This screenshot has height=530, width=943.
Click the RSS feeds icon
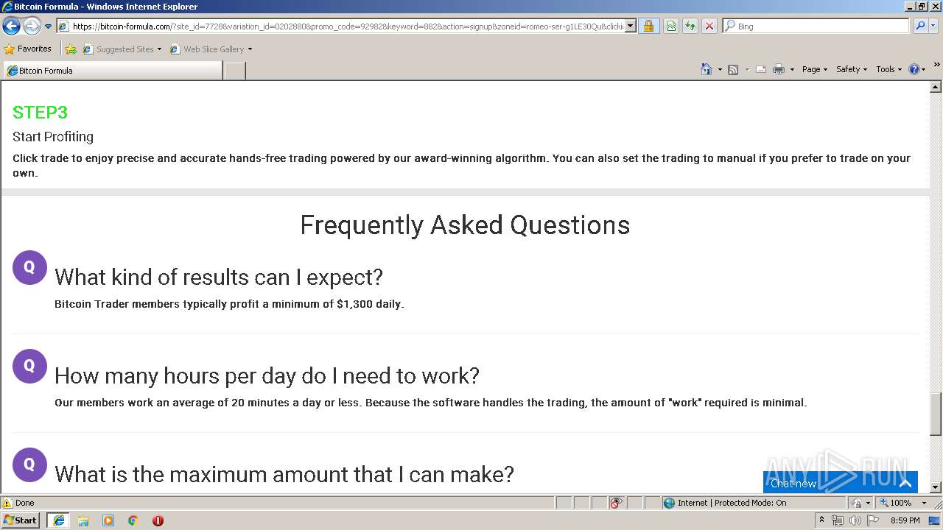pyautogui.click(x=733, y=69)
